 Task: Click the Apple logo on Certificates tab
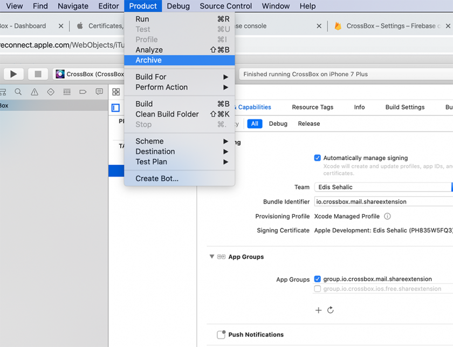coord(80,26)
